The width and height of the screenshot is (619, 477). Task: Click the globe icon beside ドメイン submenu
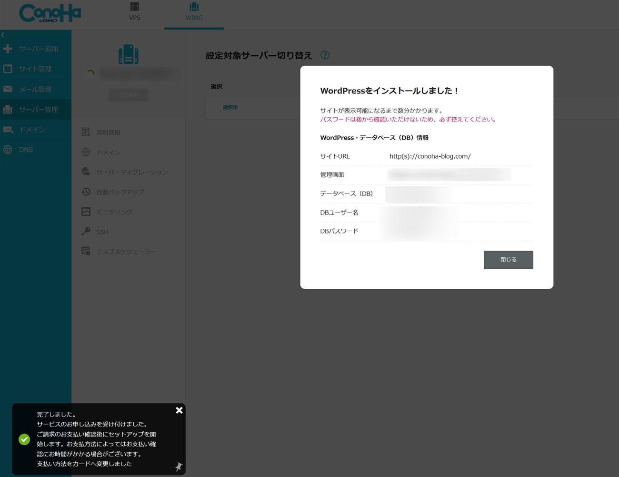click(86, 152)
